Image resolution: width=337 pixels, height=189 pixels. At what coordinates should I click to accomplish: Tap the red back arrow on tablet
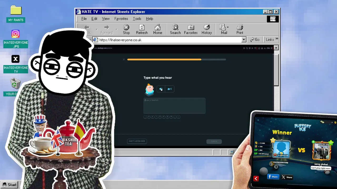click(x=256, y=178)
